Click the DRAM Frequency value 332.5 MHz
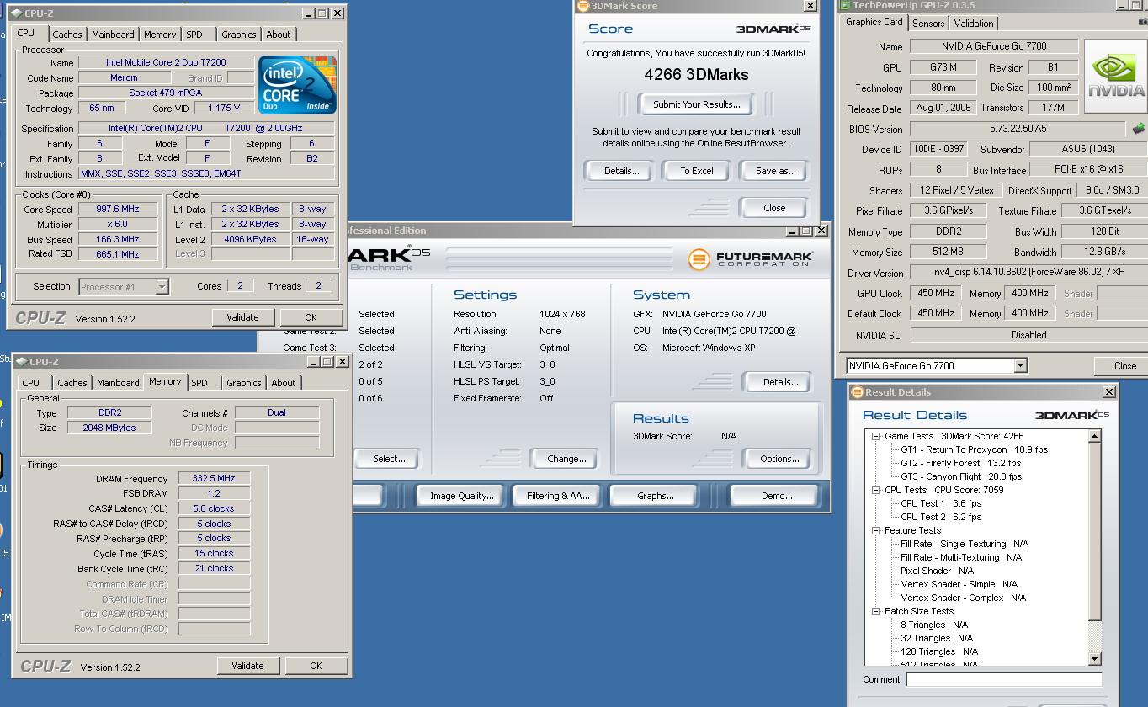 214,478
